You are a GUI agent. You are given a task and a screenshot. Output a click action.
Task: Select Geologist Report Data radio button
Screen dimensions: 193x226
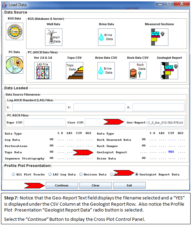[136, 174]
